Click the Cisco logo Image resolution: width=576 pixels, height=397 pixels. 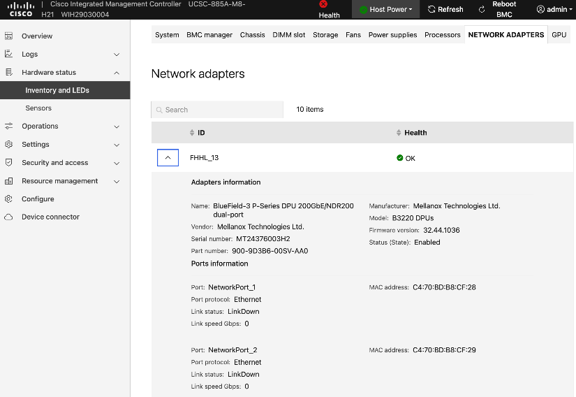point(21,10)
